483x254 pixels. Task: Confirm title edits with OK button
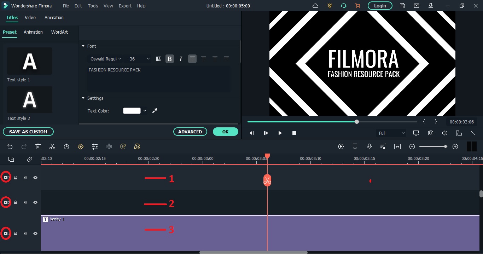pos(226,132)
